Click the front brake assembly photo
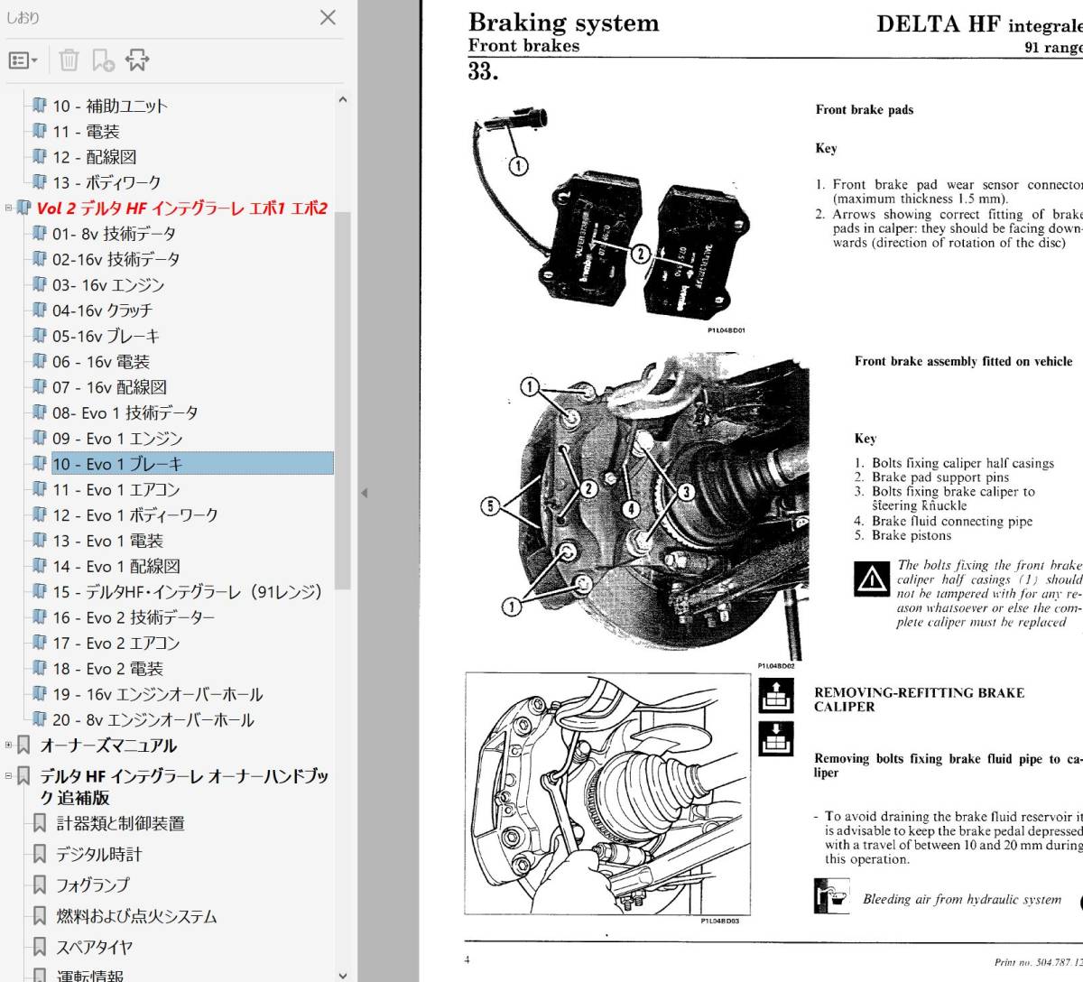The height and width of the screenshot is (982, 1083). point(663,505)
